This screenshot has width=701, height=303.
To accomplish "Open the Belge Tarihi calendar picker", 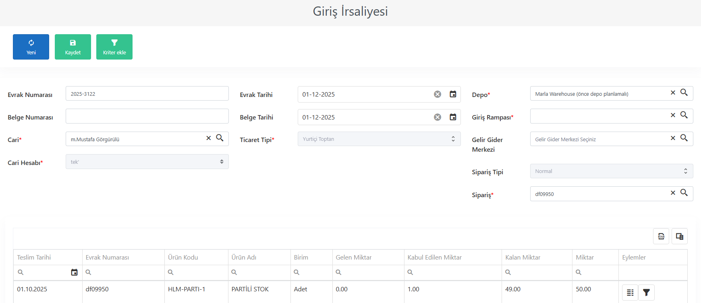I will 453,117.
